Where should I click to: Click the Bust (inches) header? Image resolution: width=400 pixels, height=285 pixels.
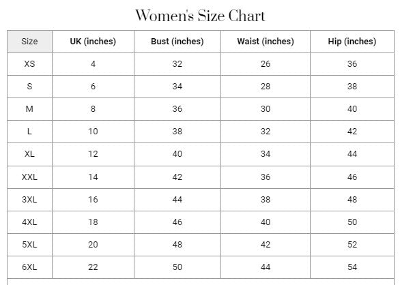[177, 42]
